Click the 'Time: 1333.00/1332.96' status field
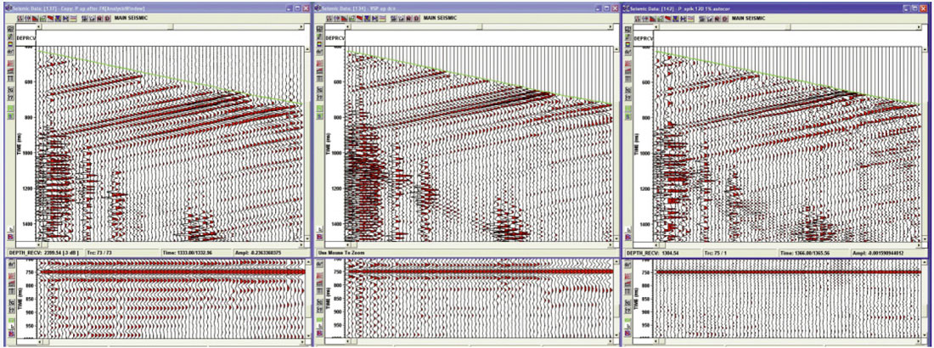 [197, 253]
